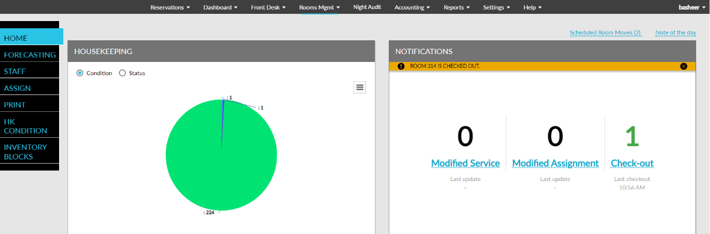Expand the Dashboard menu
This screenshot has height=234, width=710.
pos(220,7)
